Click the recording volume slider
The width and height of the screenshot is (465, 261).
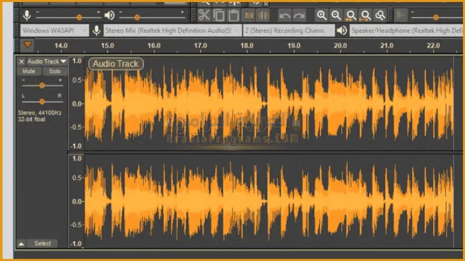[x=69, y=17]
